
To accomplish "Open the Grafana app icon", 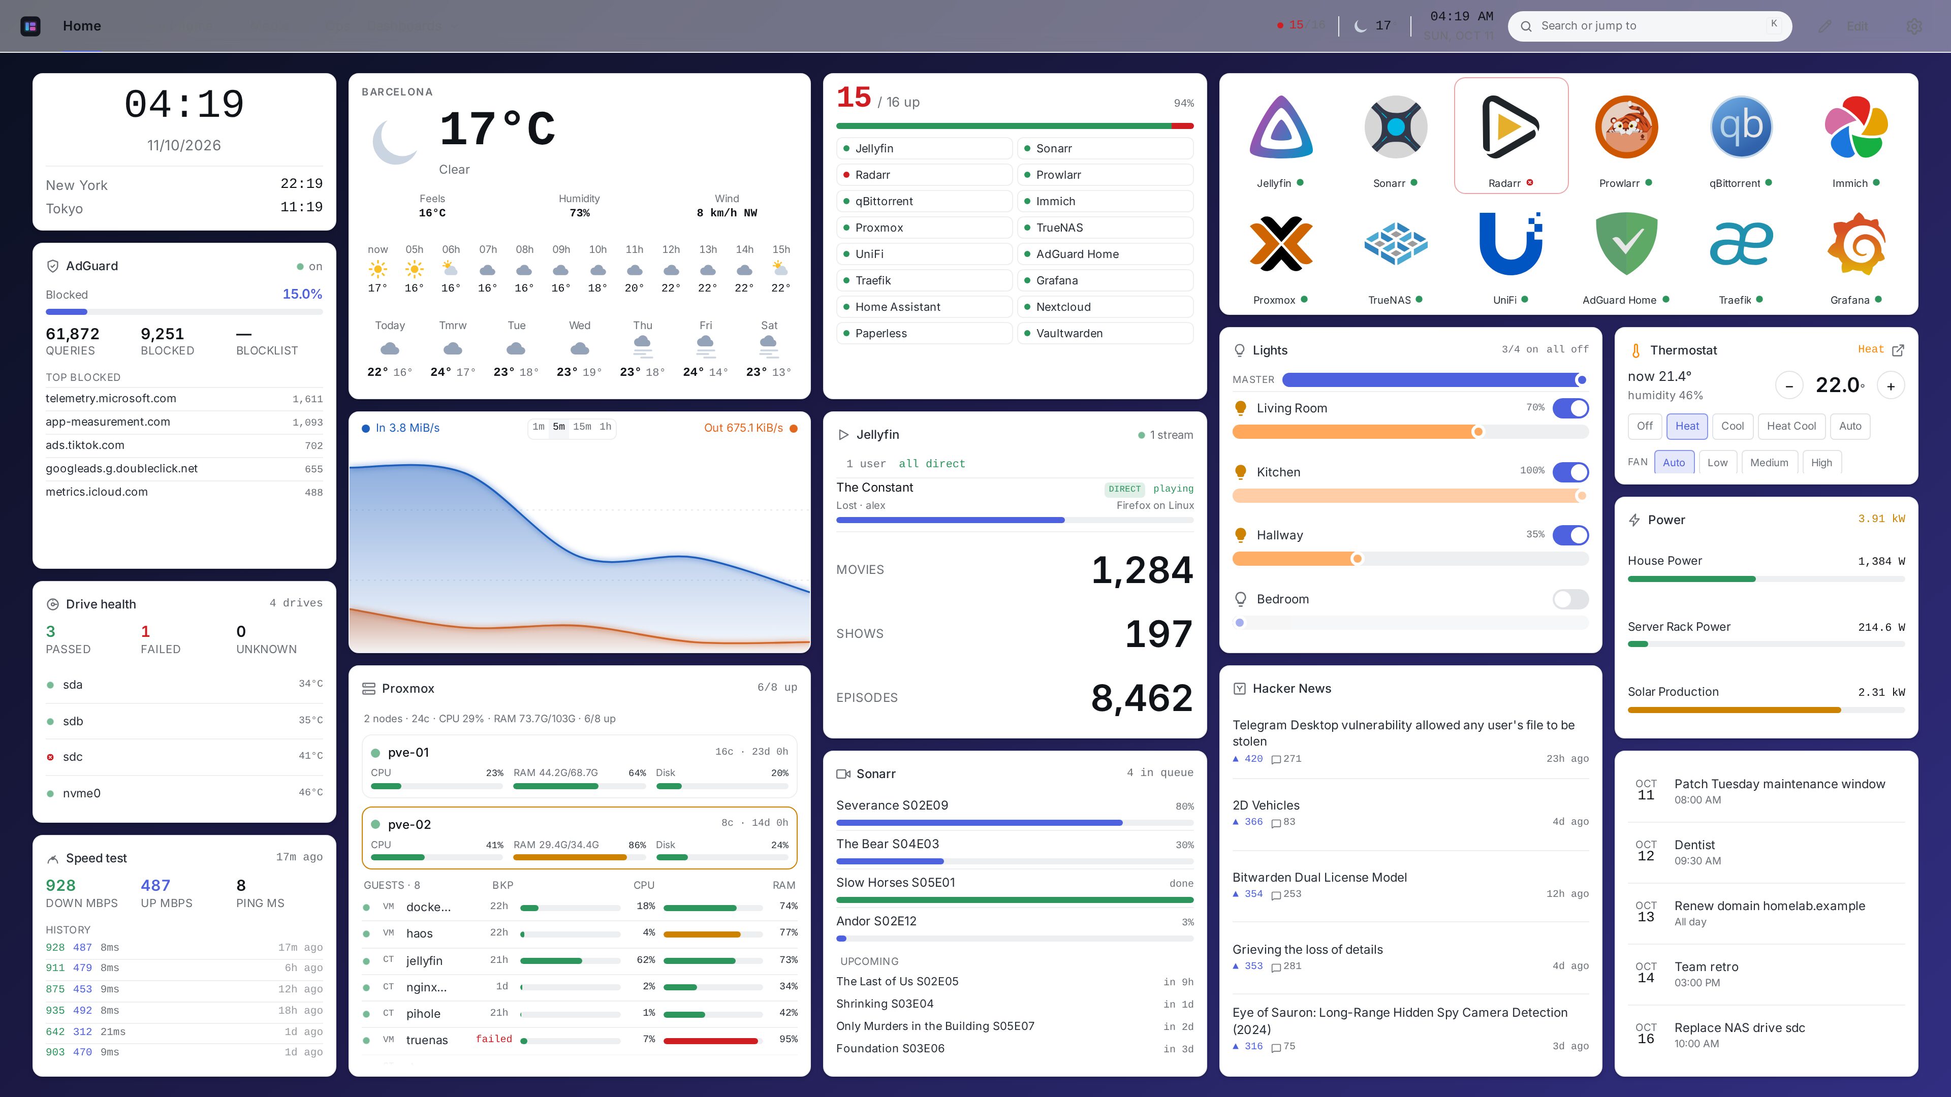I will point(1856,244).
